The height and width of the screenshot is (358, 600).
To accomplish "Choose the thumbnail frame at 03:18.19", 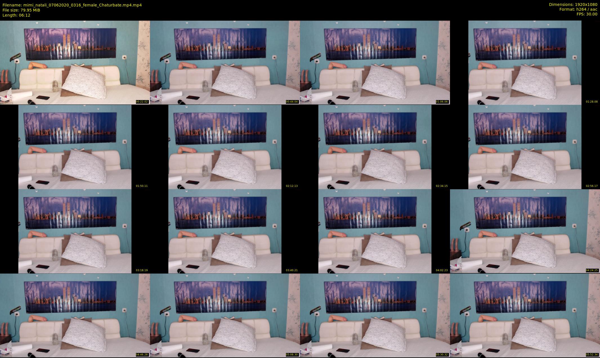I will [x=75, y=231].
